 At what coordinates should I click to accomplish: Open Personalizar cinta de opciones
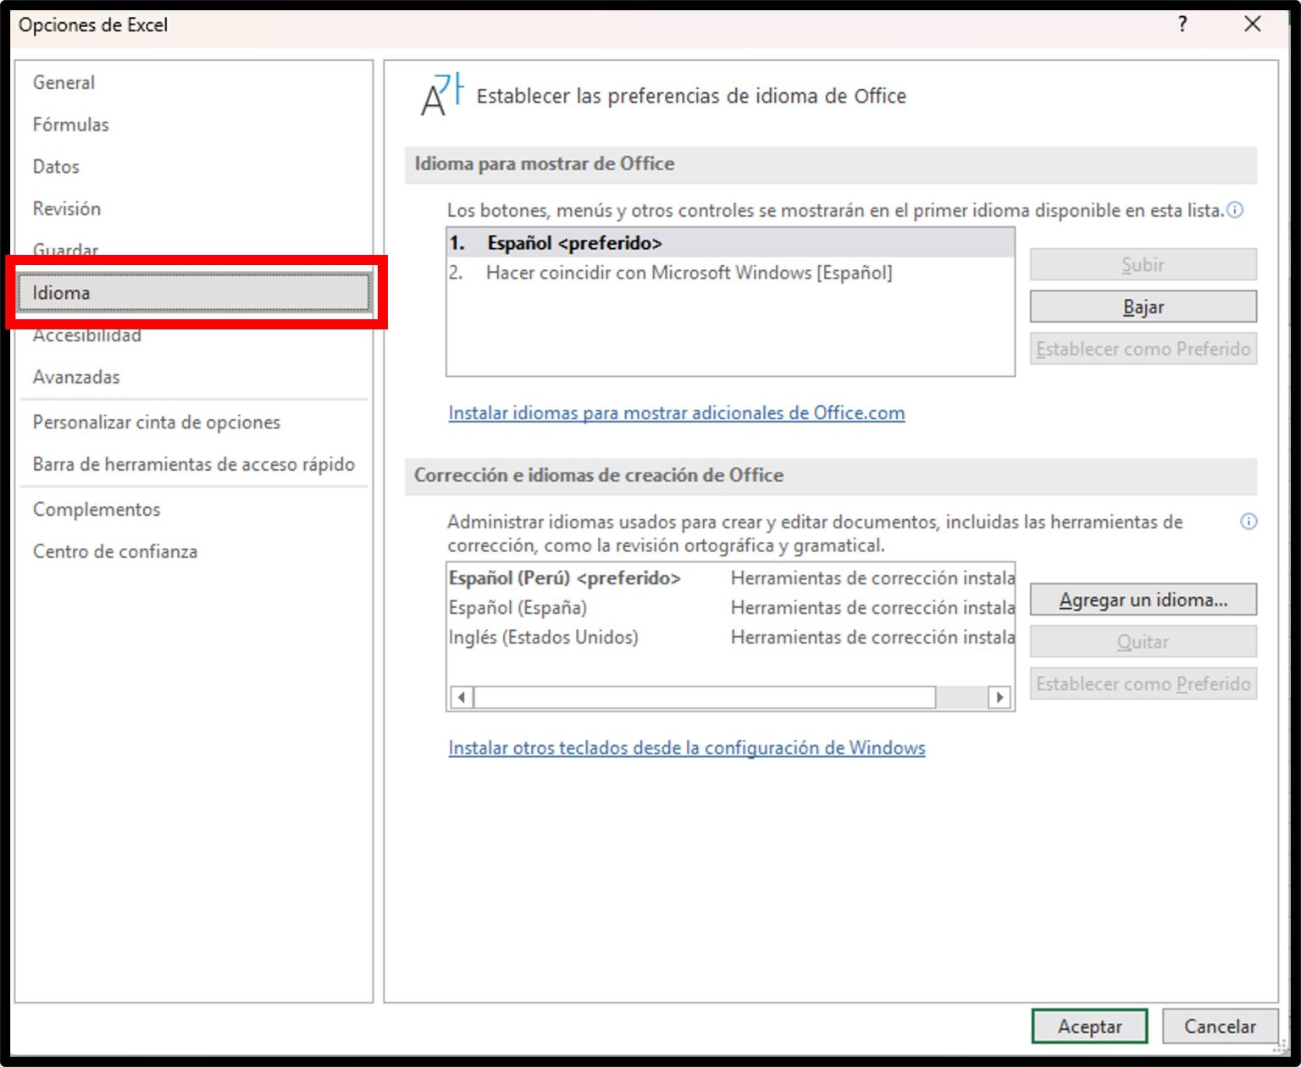pos(156,422)
